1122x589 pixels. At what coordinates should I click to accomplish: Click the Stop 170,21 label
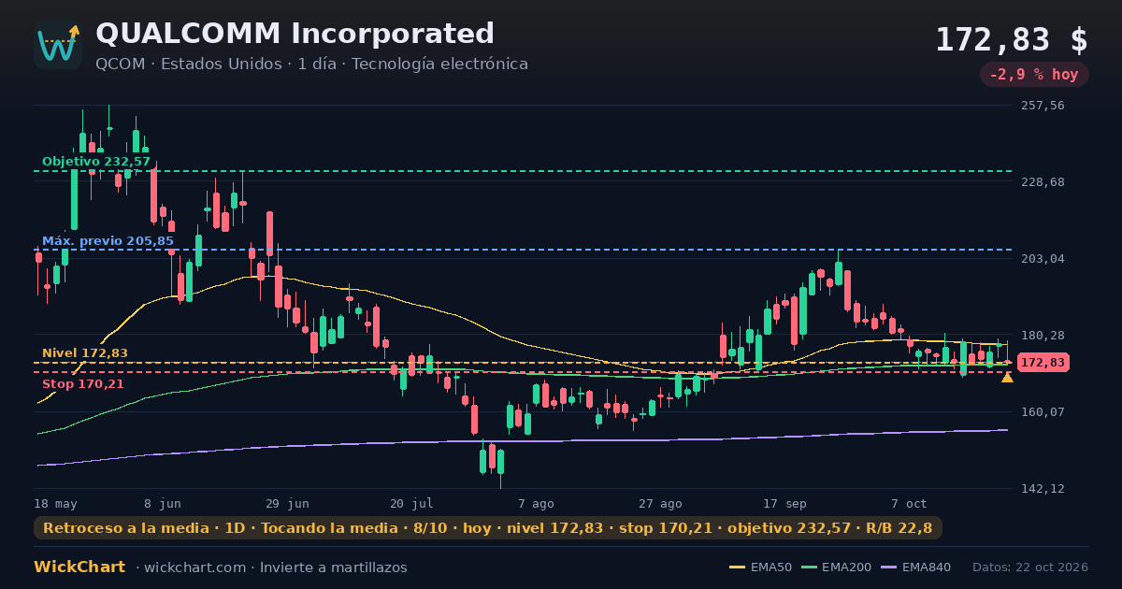point(83,384)
